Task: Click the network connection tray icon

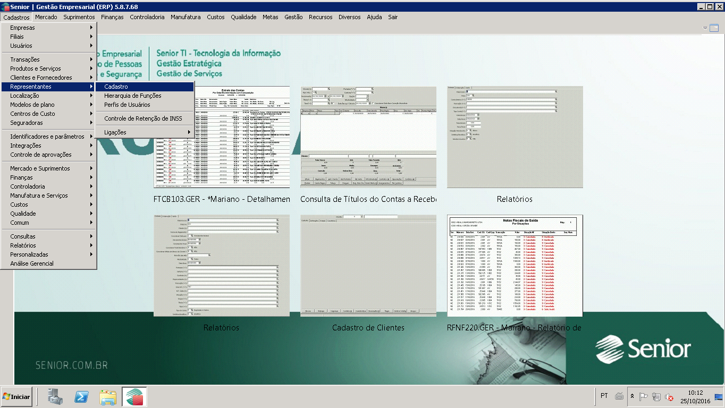Action: 657,396
